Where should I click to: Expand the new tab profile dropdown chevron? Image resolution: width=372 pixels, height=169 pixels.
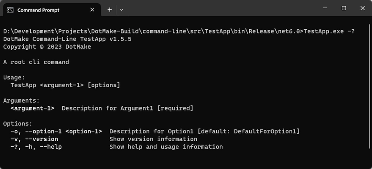[x=121, y=10]
